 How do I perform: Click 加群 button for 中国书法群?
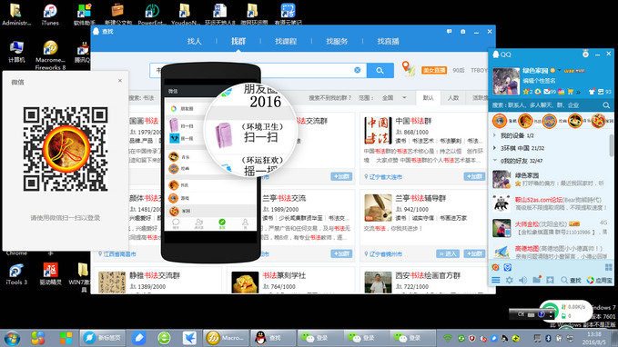click(x=474, y=176)
